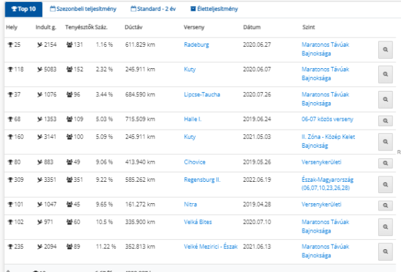Click the Tenyésztők column header
This screenshot has width=401, height=272.
[x=80, y=27]
